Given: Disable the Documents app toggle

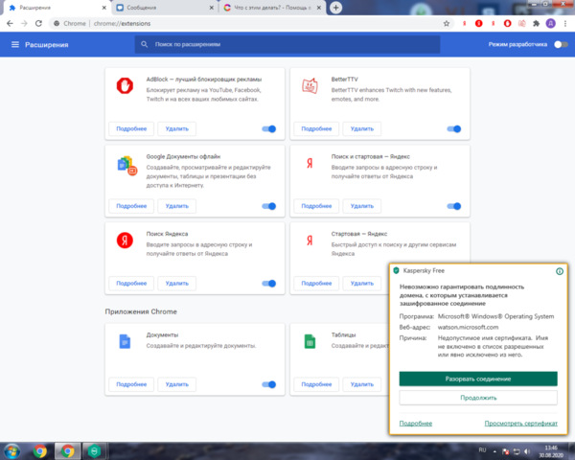Looking at the screenshot, I should pyautogui.click(x=268, y=384).
